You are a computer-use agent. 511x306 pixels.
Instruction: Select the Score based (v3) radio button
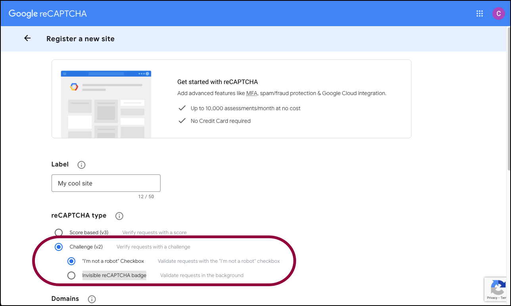coord(59,233)
